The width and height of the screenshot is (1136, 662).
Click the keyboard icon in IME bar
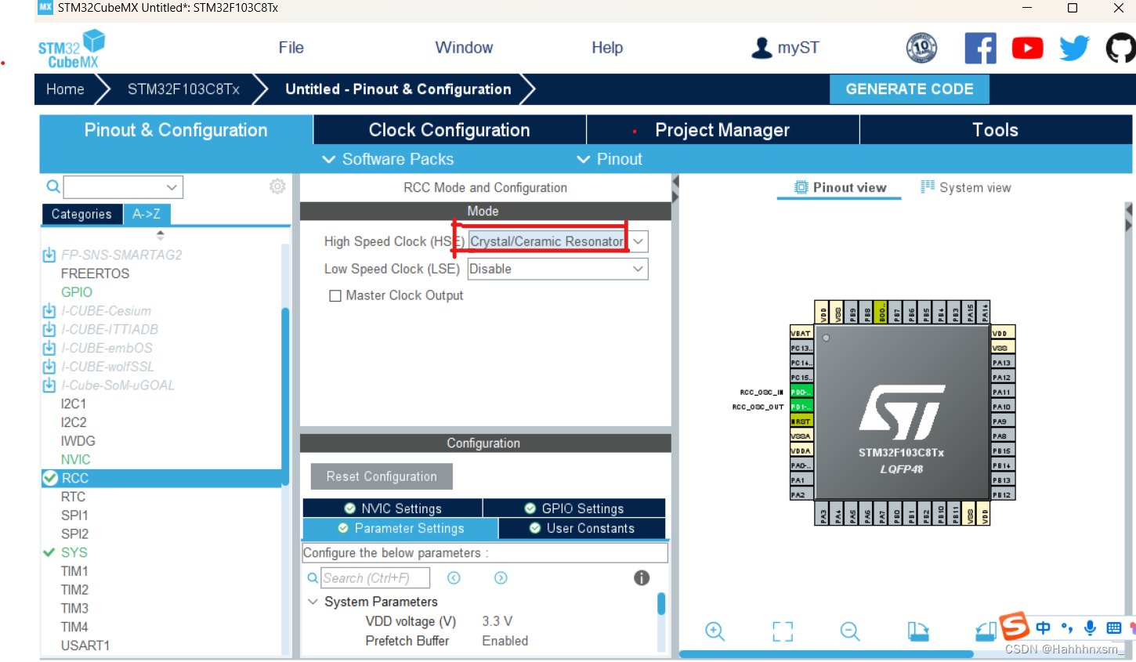point(1113,628)
